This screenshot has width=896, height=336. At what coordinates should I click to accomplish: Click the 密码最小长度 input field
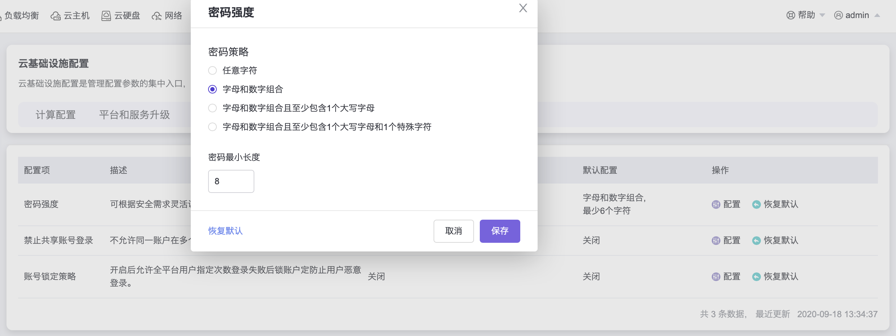pos(231,181)
